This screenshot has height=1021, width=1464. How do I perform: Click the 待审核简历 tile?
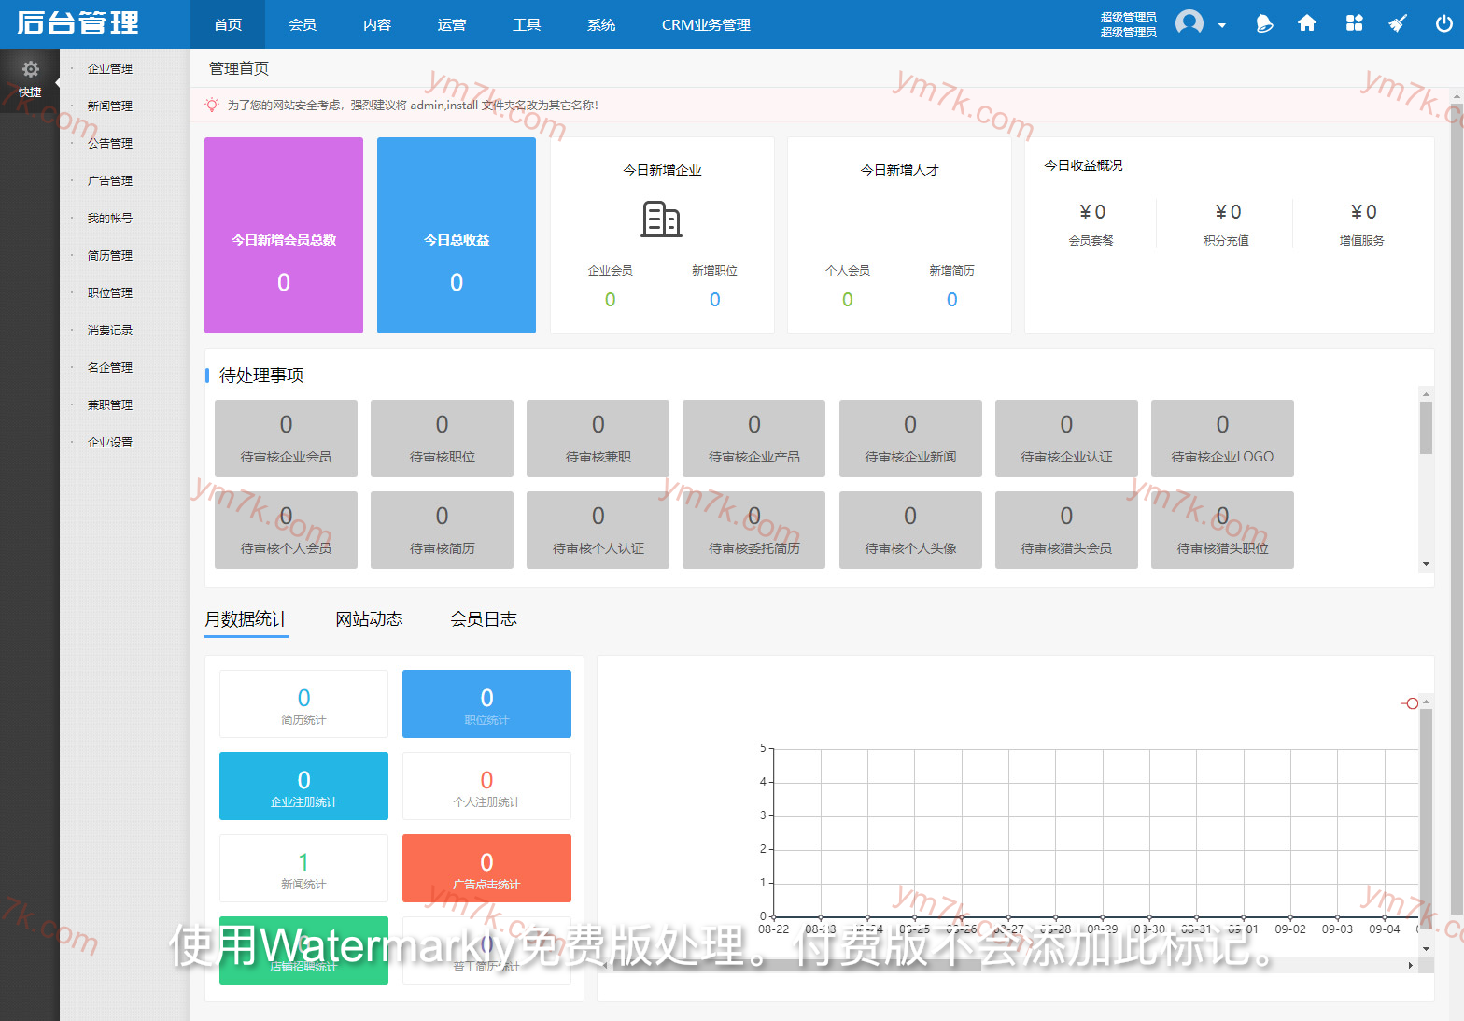tap(442, 530)
